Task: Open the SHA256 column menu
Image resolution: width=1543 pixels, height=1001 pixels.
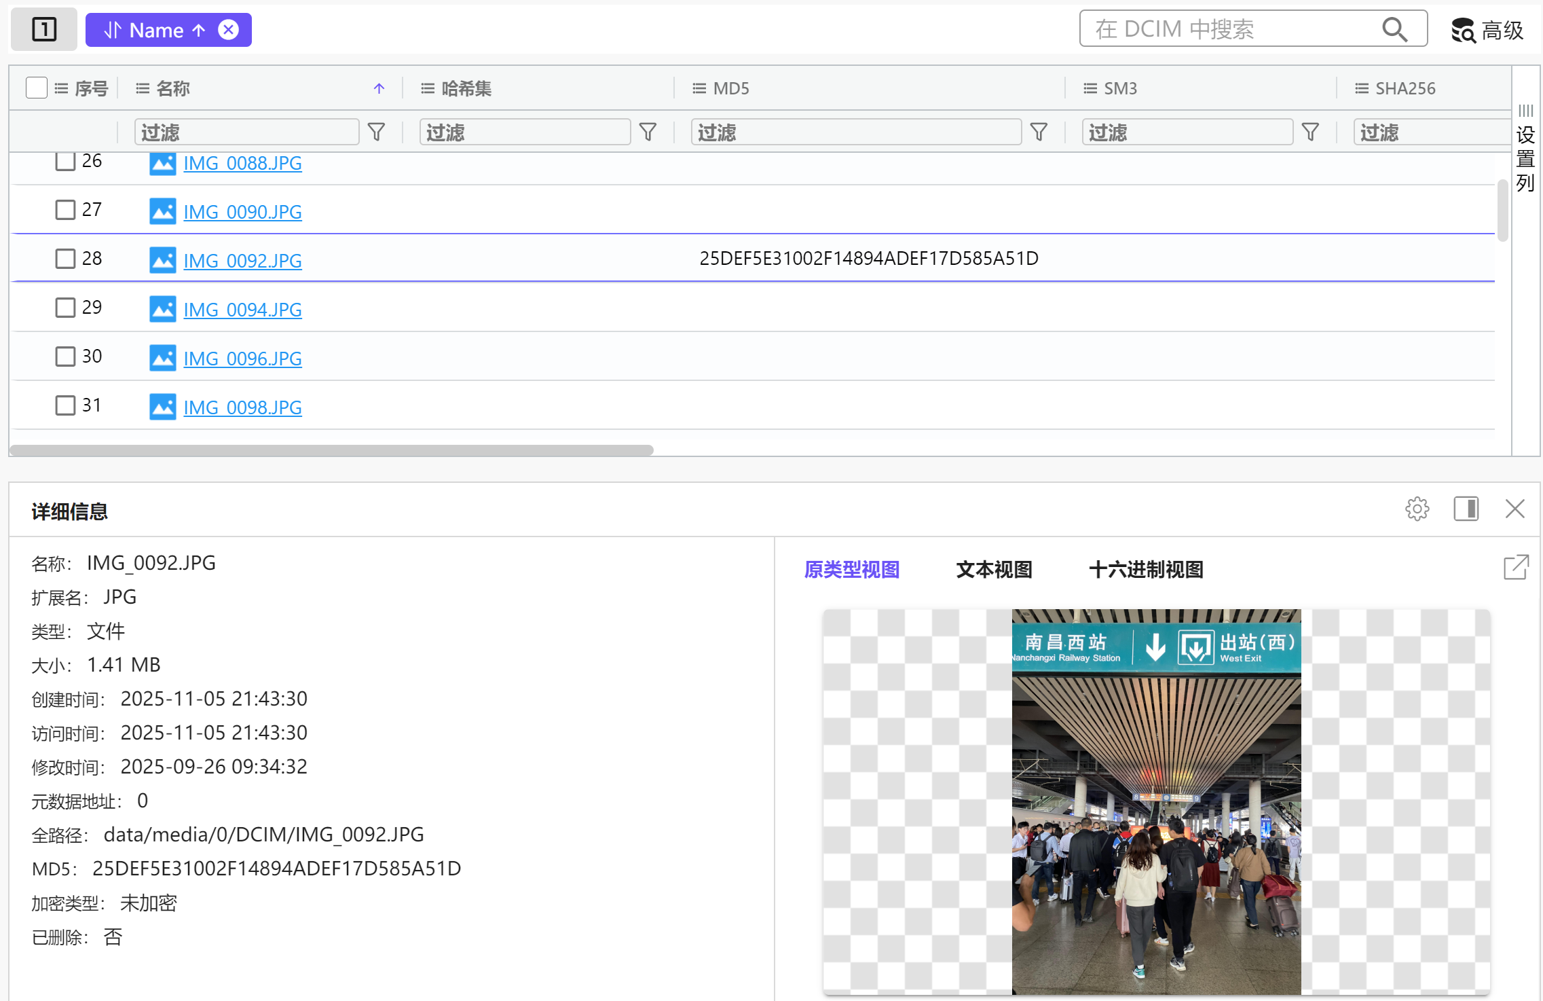Action: 1361,88
